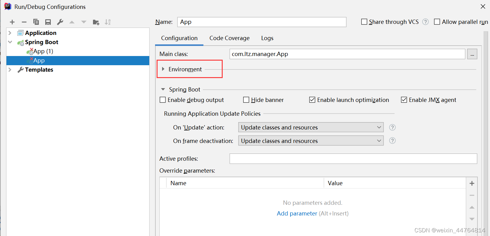The image size is (490, 236).
Task: Open help for On frame deactivation
Action: tap(392, 140)
